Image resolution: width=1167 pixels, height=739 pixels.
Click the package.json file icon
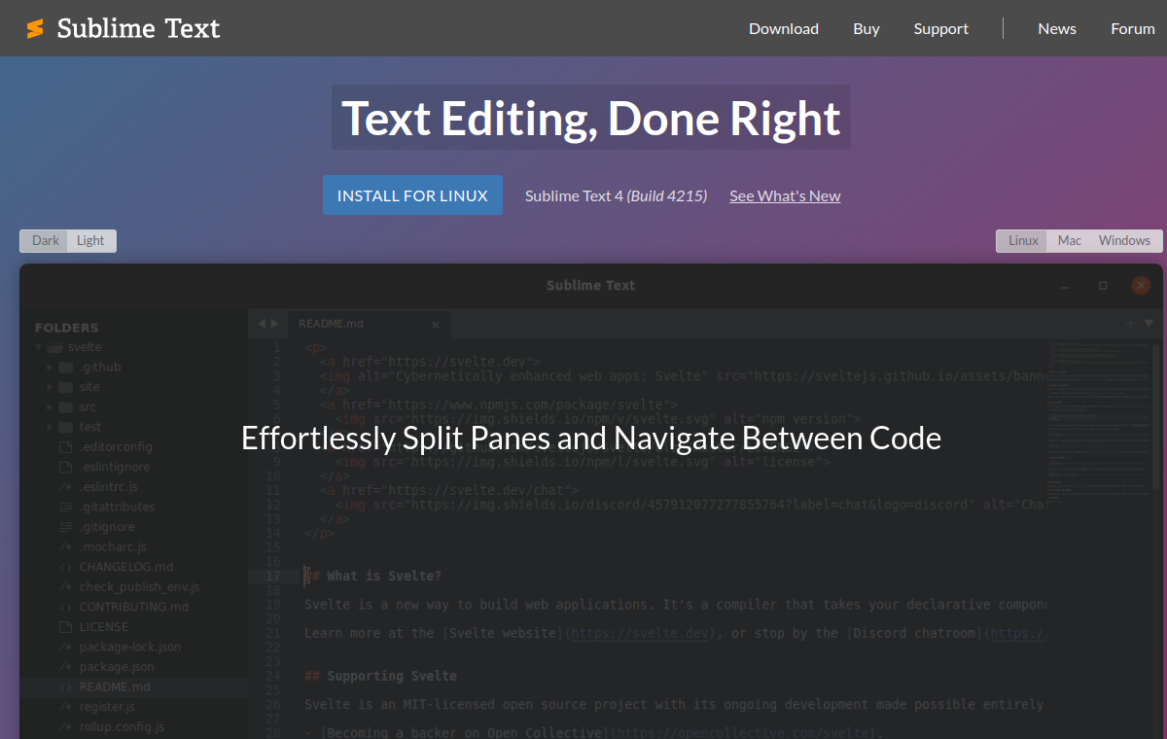tap(66, 667)
